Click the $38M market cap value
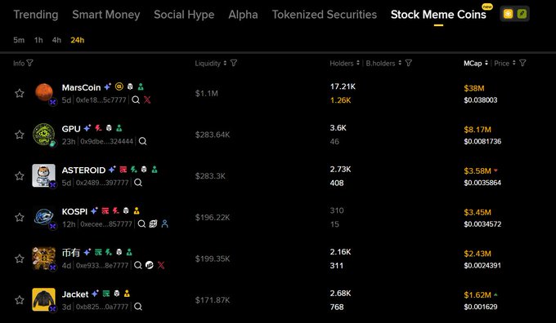 [x=474, y=88]
